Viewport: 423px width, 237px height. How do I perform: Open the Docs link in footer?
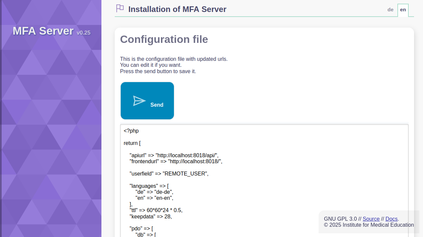pyautogui.click(x=391, y=219)
